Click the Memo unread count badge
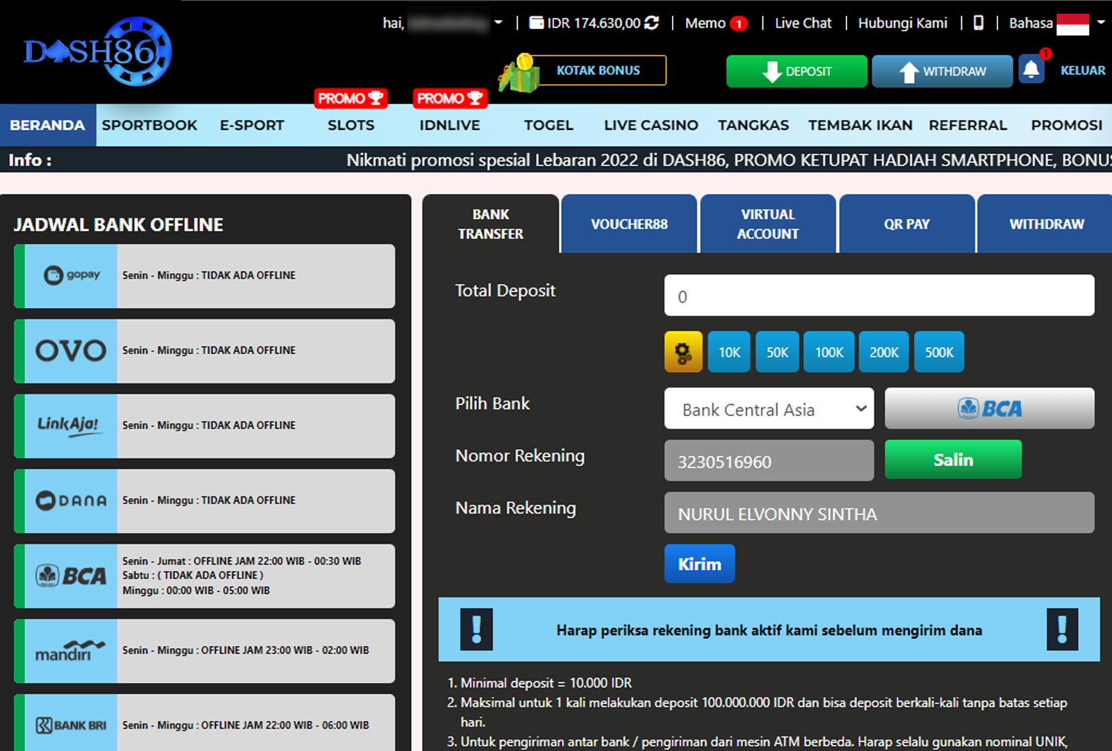The image size is (1112, 751). (739, 24)
